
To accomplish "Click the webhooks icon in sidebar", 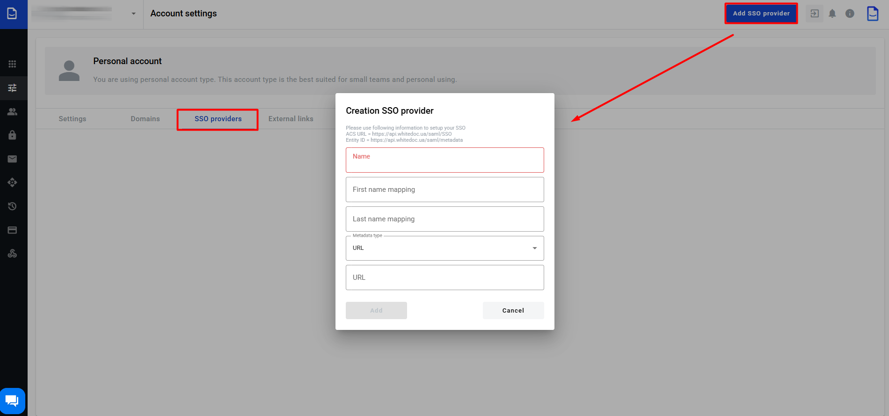I will 13,254.
